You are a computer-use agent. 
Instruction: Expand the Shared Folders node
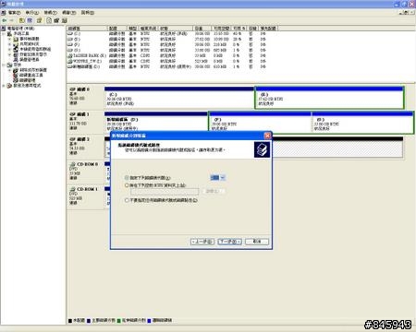click(x=9, y=44)
